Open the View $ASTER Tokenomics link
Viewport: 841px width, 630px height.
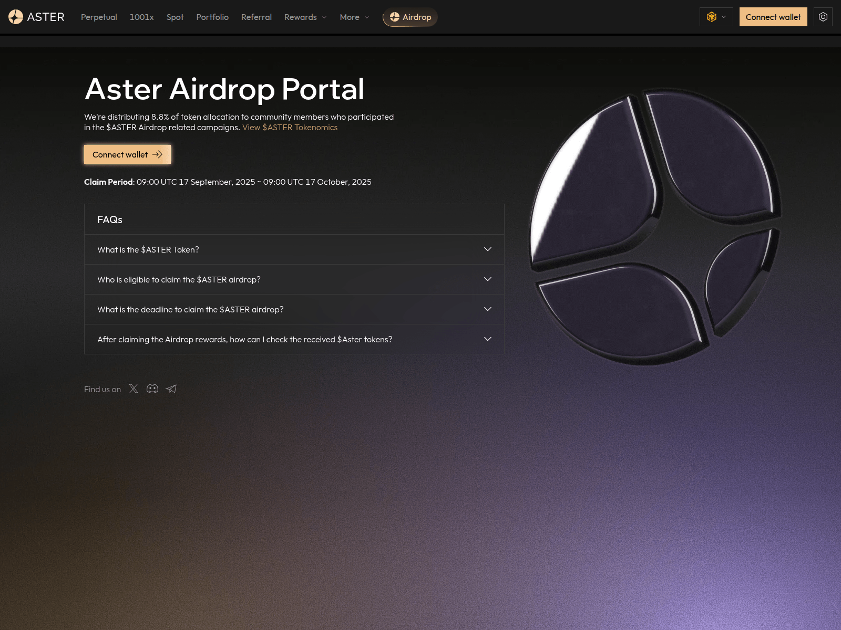click(290, 128)
